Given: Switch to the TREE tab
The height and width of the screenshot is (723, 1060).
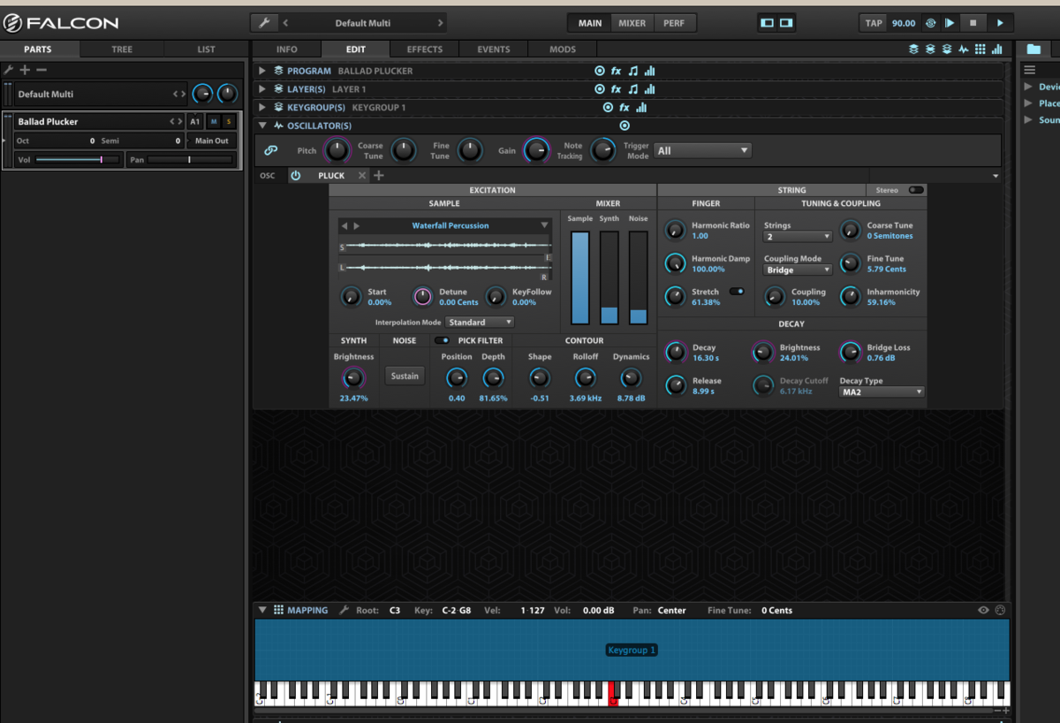Looking at the screenshot, I should (x=122, y=49).
